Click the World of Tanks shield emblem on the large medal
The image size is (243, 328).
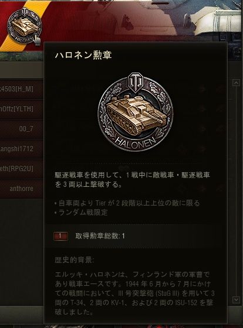coord(136,82)
